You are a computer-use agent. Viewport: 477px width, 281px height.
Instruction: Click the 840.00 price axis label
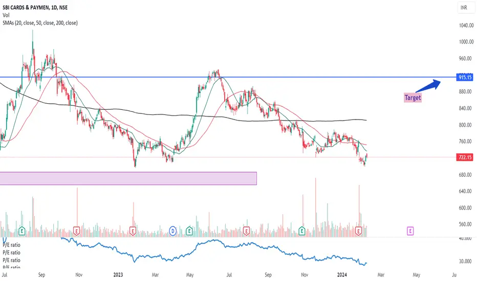point(466,108)
